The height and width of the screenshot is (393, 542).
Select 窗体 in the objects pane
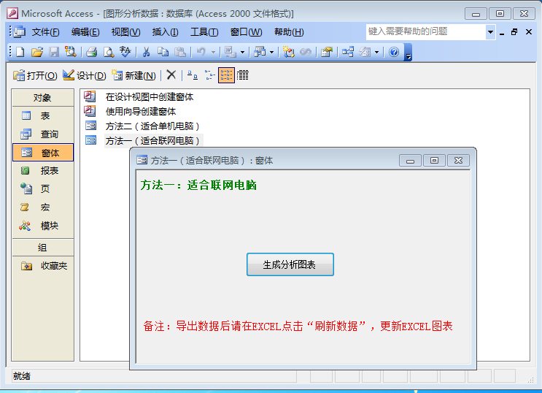[x=43, y=153]
